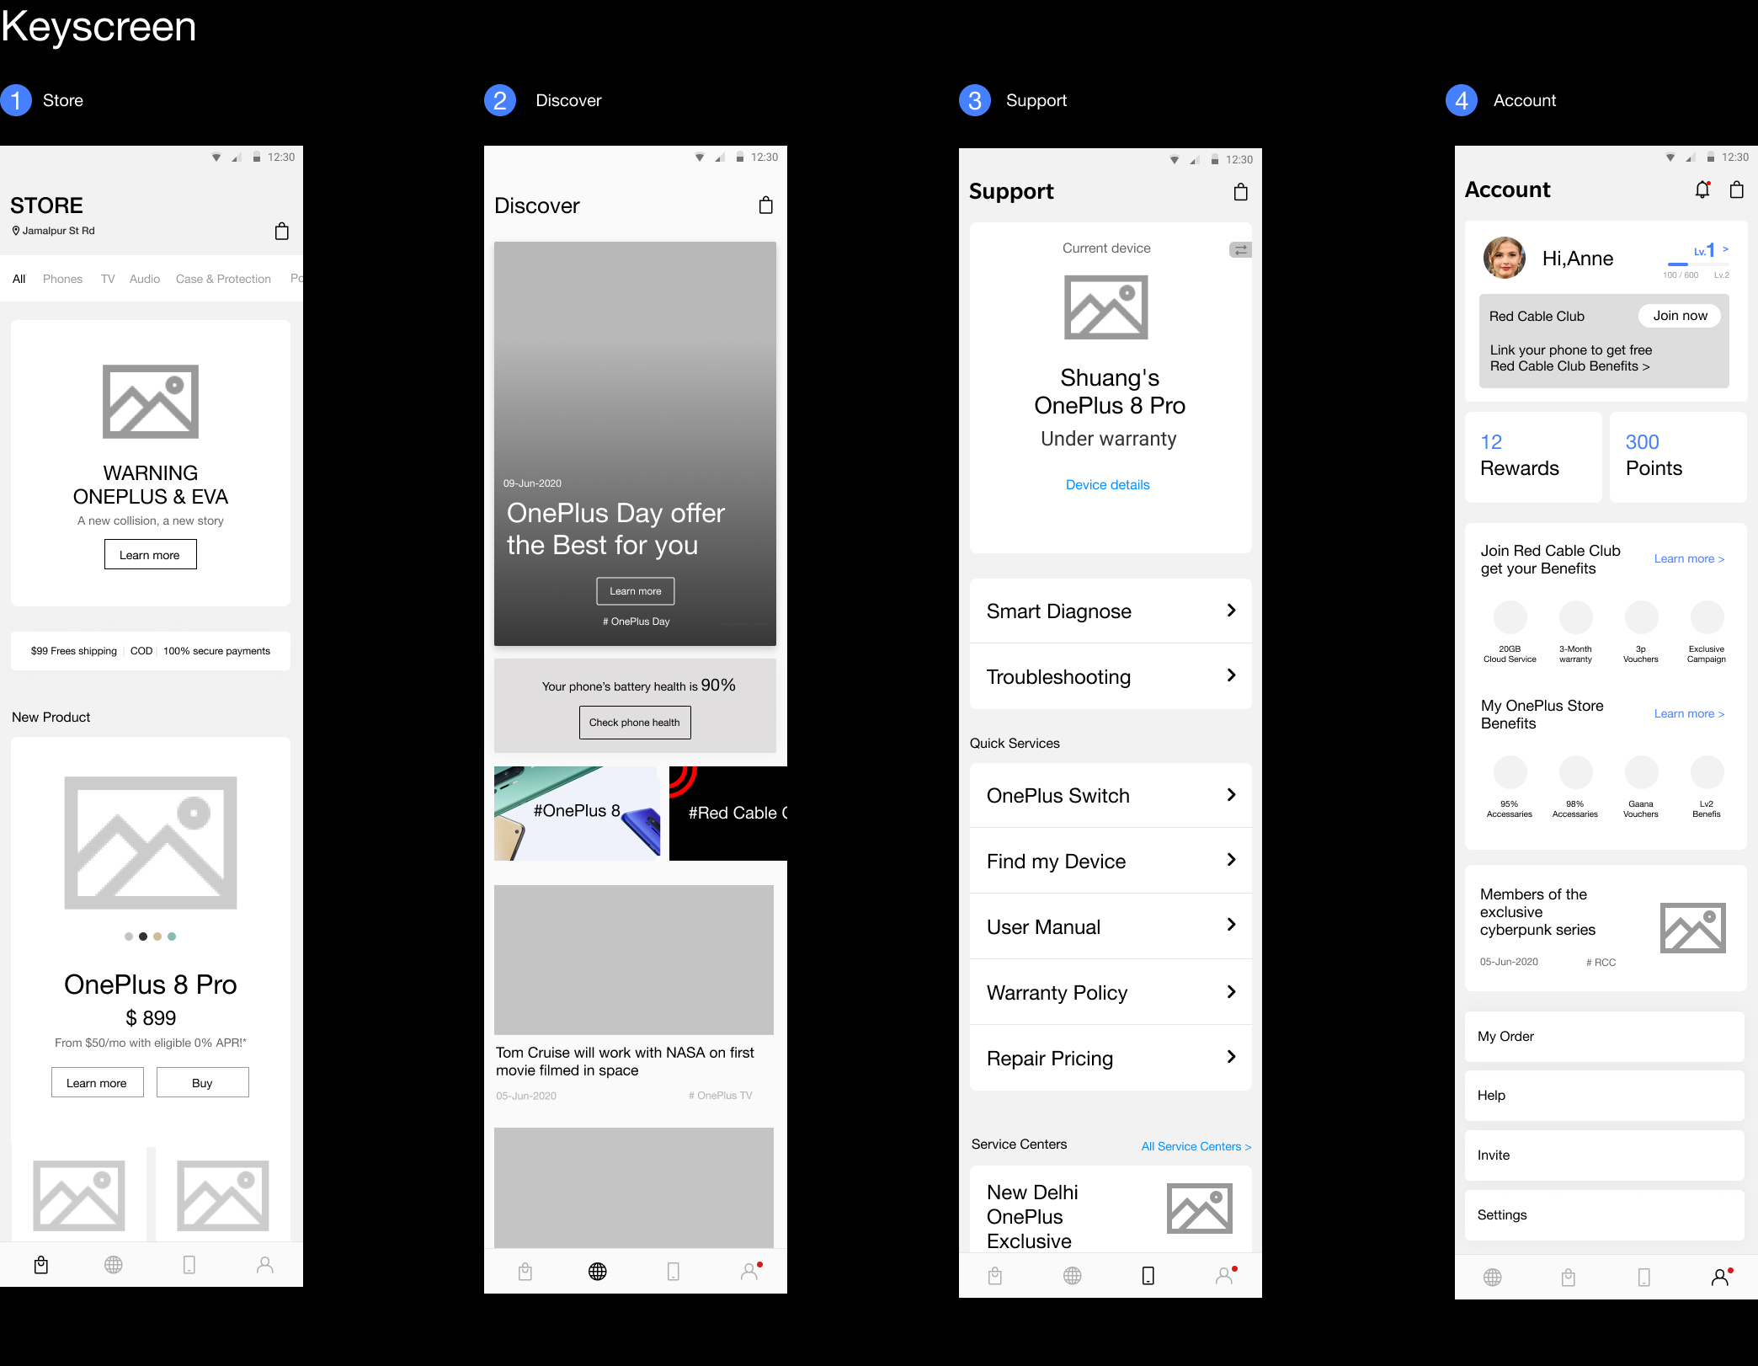Open Invite menu item
The image size is (1758, 1366).
1605,1155
